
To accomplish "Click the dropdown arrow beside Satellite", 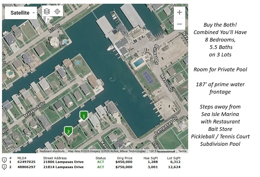I will pyautogui.click(x=34, y=13).
